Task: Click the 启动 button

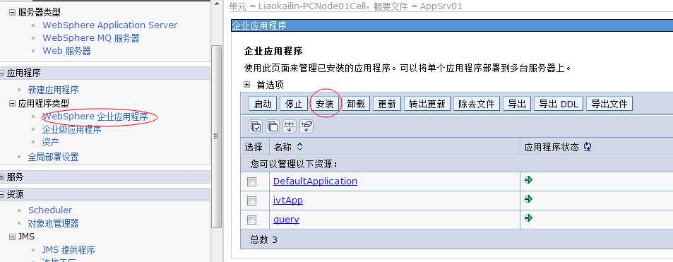Action: click(x=263, y=104)
